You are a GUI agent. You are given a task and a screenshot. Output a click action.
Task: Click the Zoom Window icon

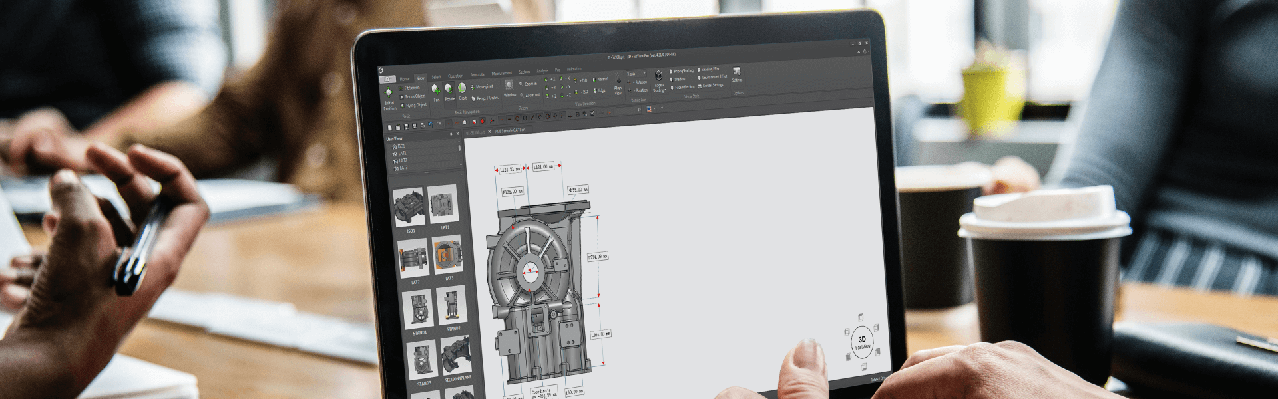pyautogui.click(x=509, y=86)
